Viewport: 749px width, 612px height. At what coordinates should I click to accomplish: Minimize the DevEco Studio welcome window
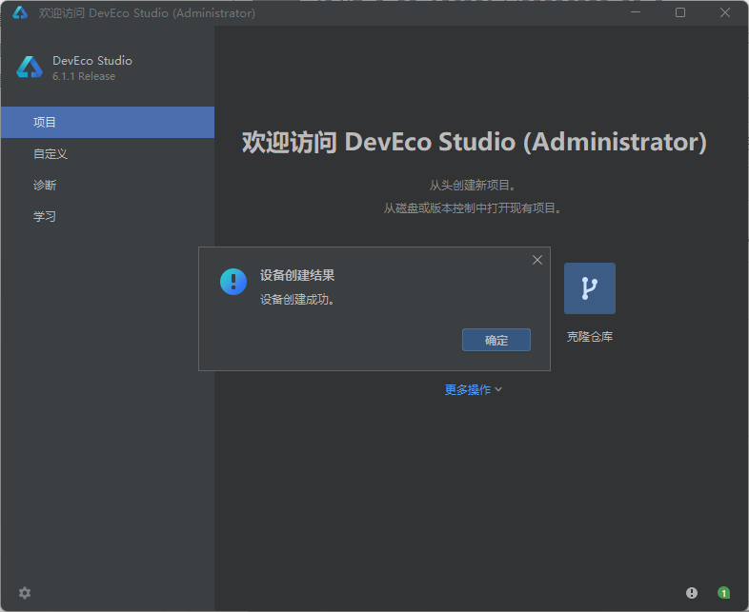point(636,13)
